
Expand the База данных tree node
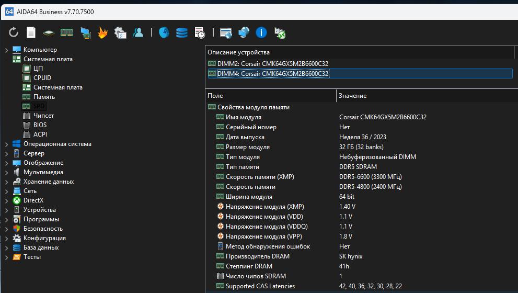point(7,247)
